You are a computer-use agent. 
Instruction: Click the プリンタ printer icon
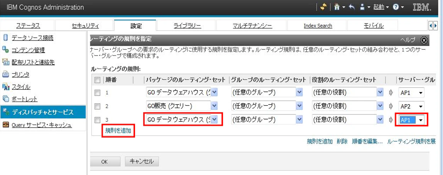6,74
